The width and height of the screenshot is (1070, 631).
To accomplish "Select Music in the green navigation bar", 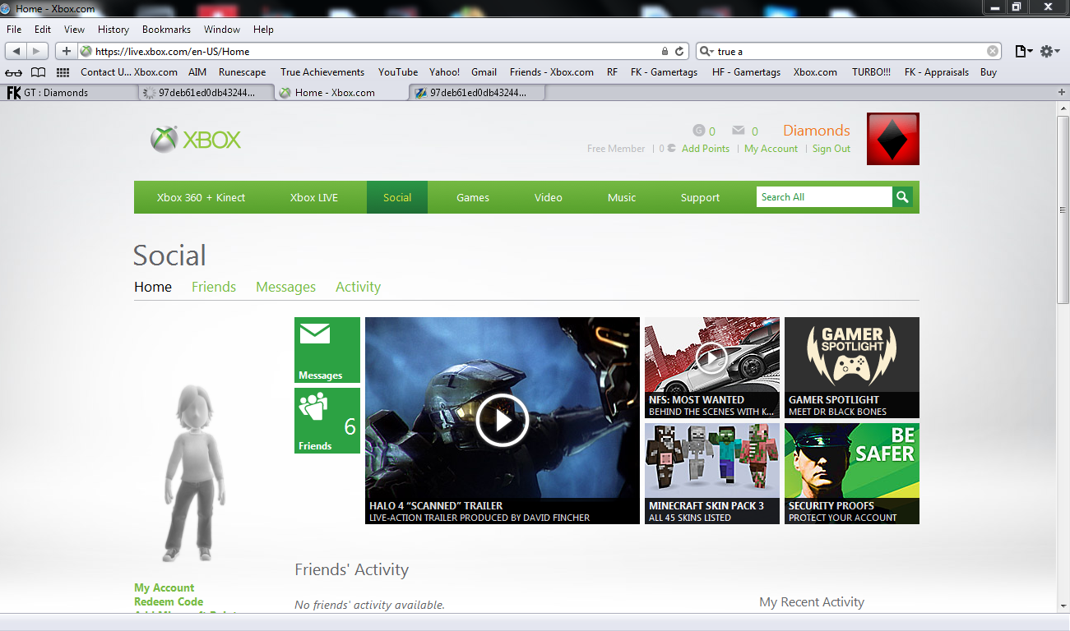I will pos(622,197).
